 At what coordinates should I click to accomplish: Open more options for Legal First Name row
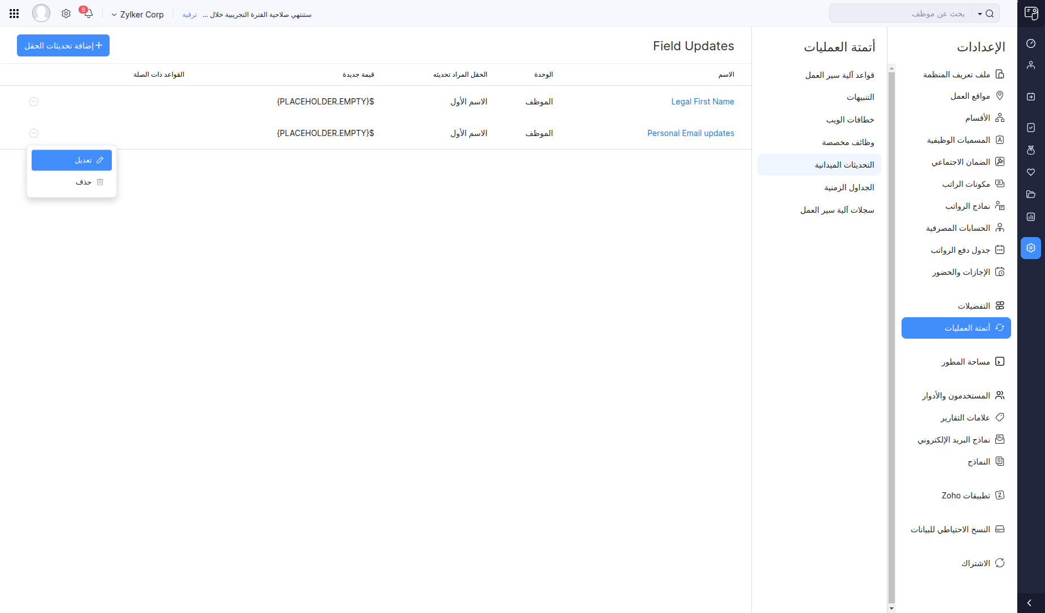[x=34, y=102]
